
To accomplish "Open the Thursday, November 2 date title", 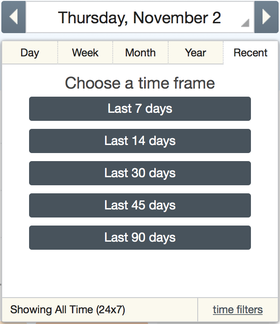I will pos(139,17).
